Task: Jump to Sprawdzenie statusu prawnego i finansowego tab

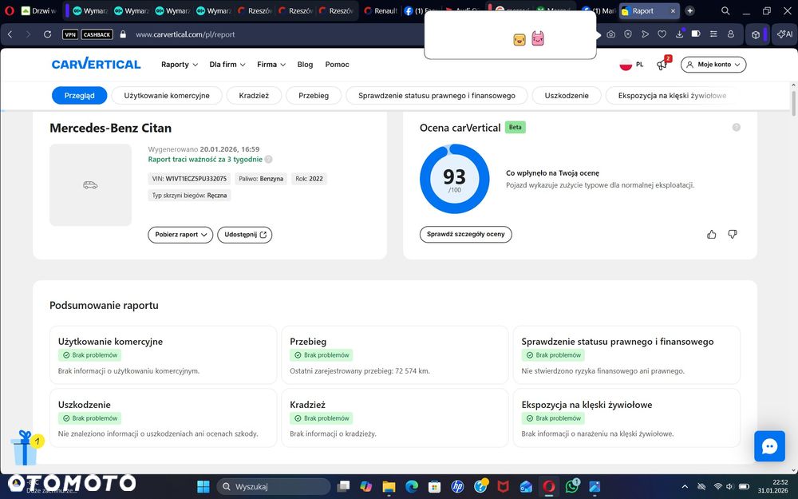Action: (437, 95)
